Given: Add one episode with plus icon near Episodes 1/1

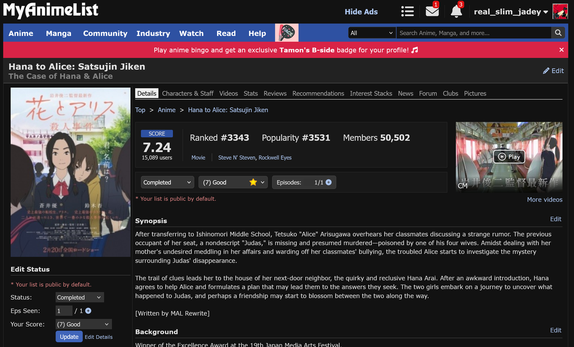Looking at the screenshot, I should point(329,182).
